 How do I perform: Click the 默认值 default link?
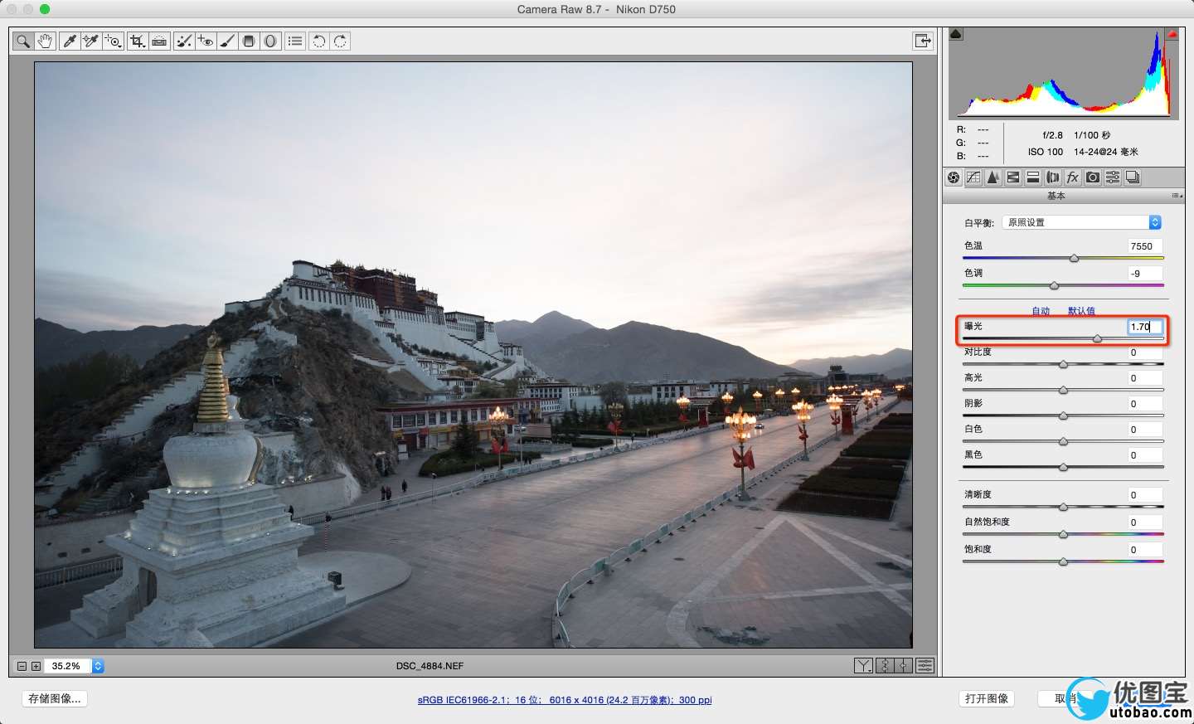point(1081,311)
